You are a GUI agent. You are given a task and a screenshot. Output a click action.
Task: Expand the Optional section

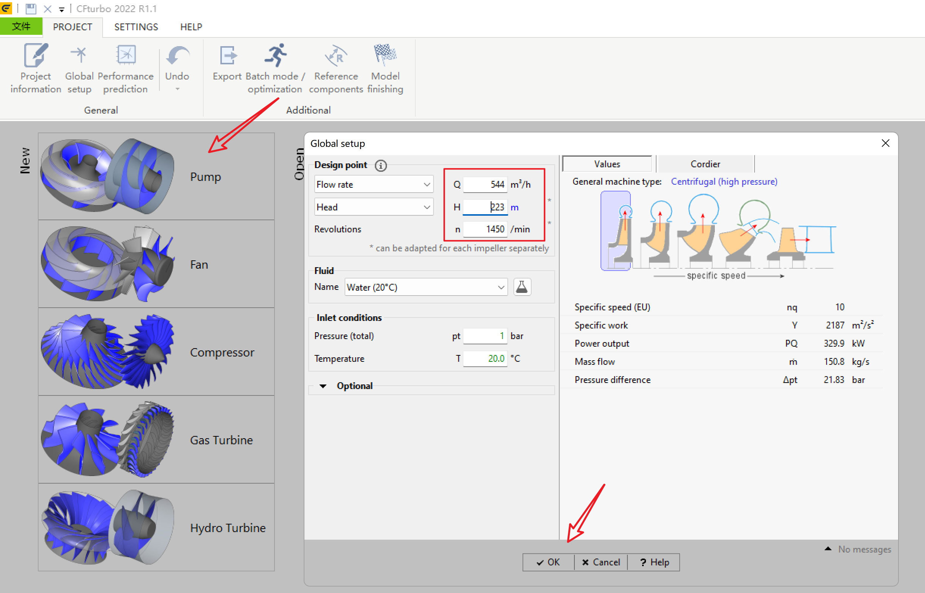click(x=323, y=386)
